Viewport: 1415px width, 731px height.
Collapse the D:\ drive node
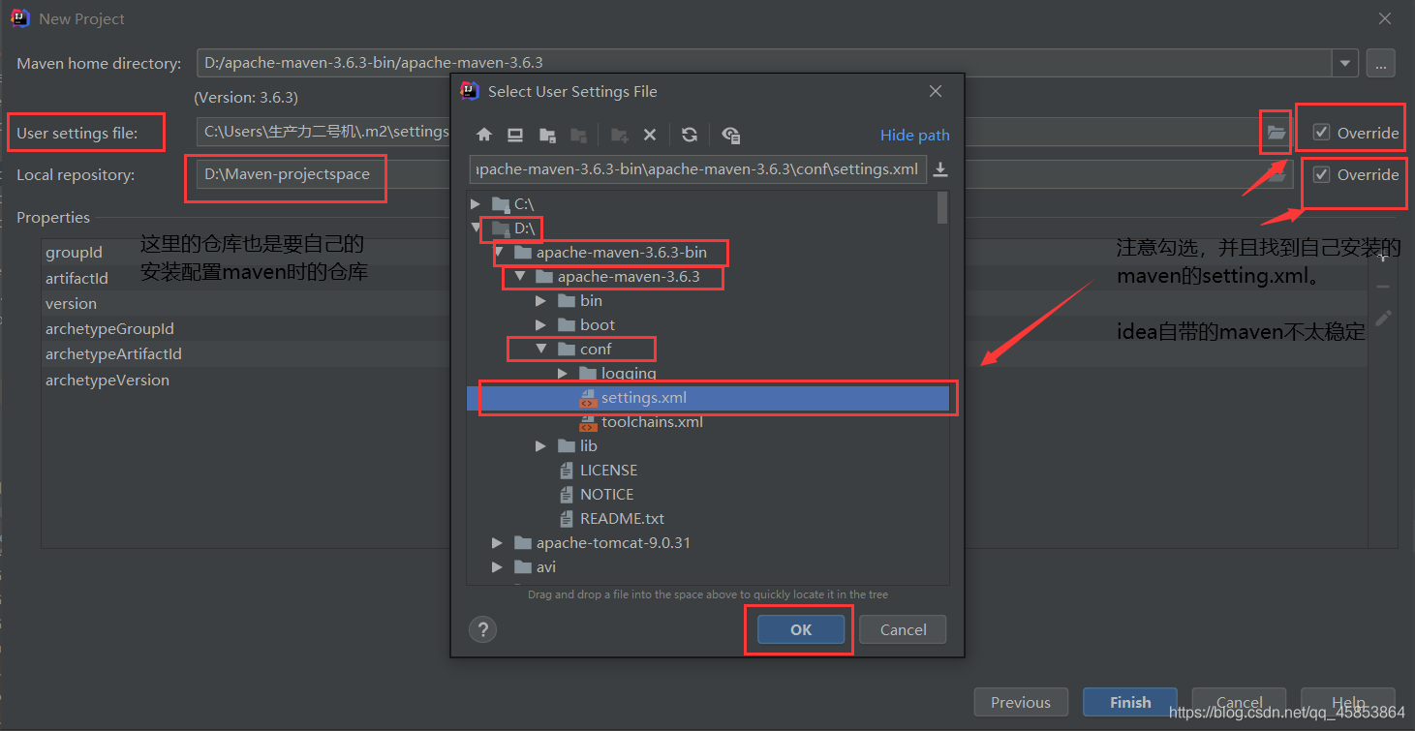(x=476, y=228)
